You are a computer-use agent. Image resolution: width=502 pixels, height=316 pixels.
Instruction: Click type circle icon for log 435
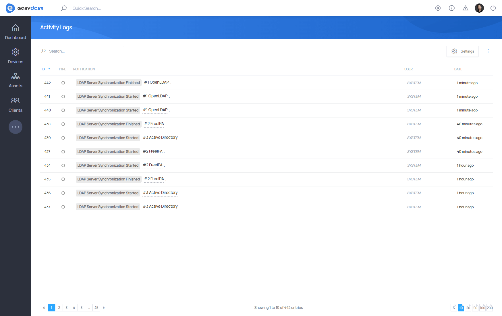point(63,179)
